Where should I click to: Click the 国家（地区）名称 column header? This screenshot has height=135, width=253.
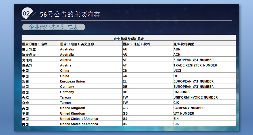pyautogui.click(x=35, y=44)
